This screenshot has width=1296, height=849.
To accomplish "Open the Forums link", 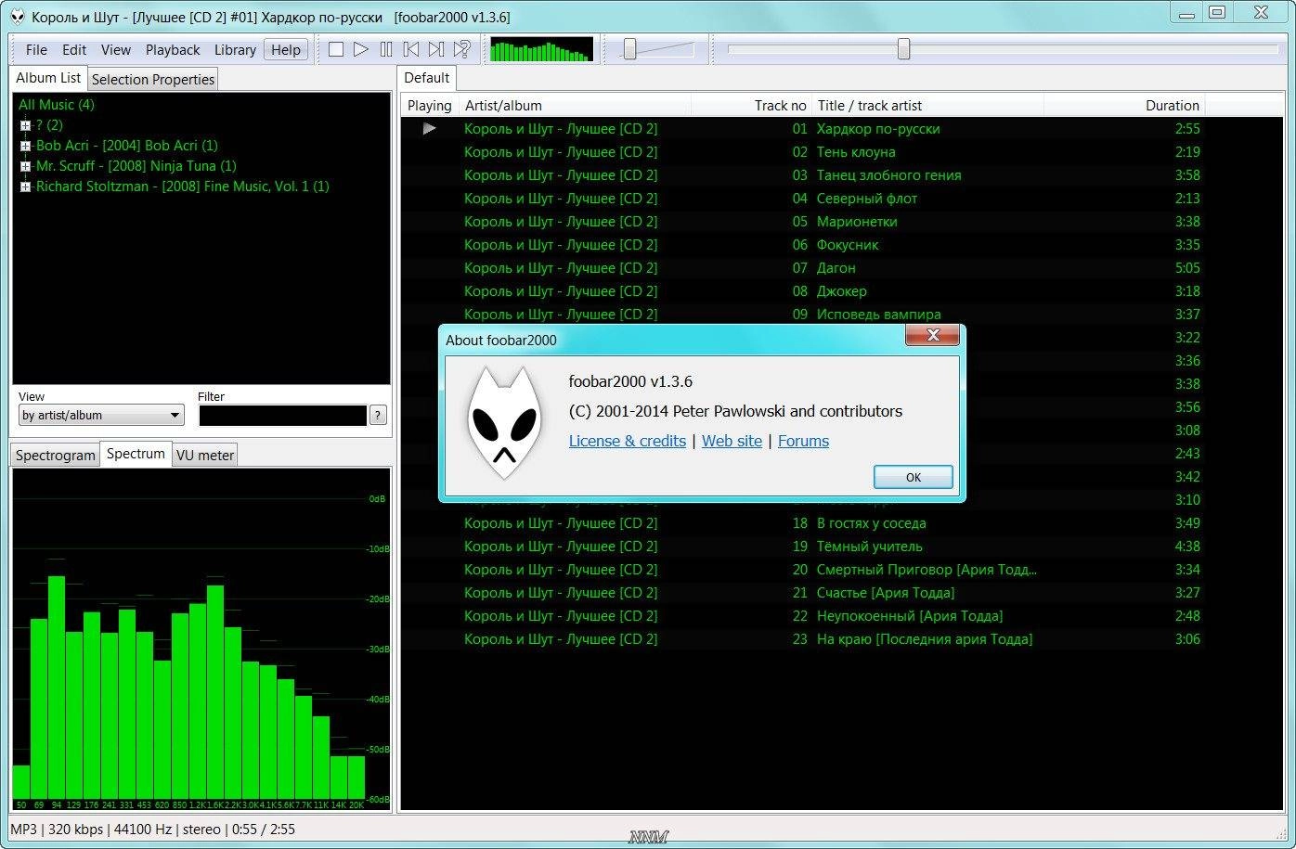I will (803, 441).
